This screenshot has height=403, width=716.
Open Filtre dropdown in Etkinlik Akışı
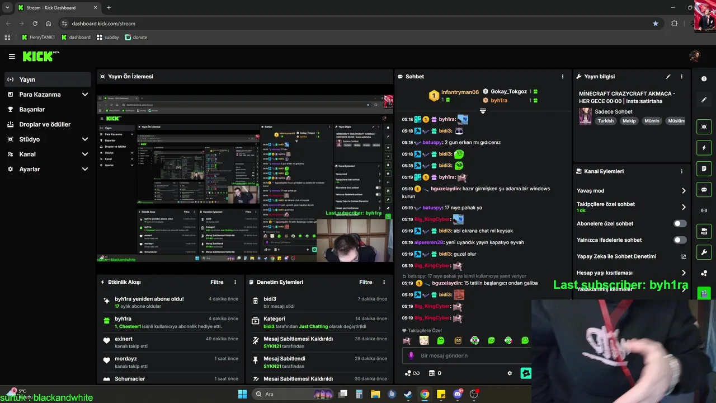217,282
